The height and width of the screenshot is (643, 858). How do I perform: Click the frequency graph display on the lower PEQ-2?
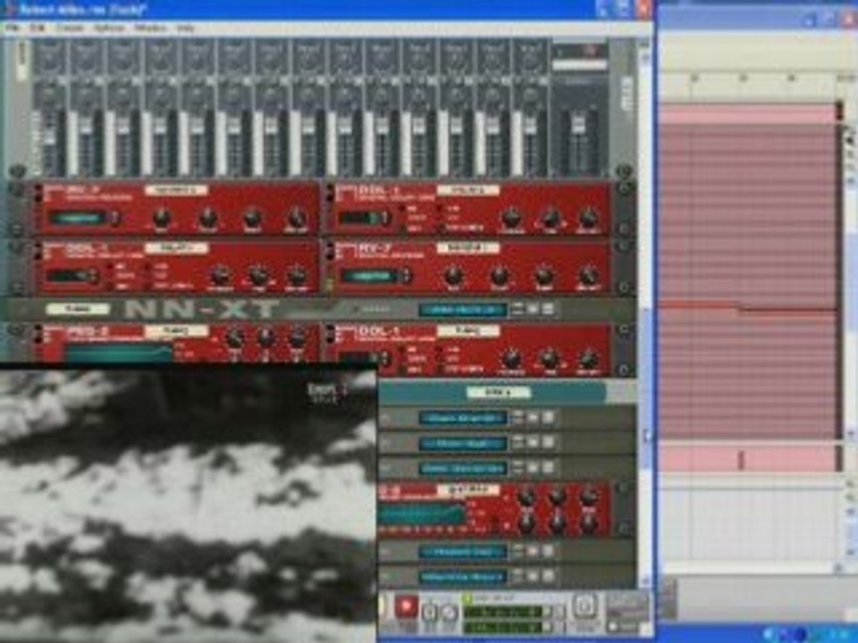tap(423, 514)
